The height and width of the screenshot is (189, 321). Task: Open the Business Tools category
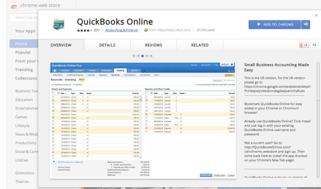tap(26, 91)
